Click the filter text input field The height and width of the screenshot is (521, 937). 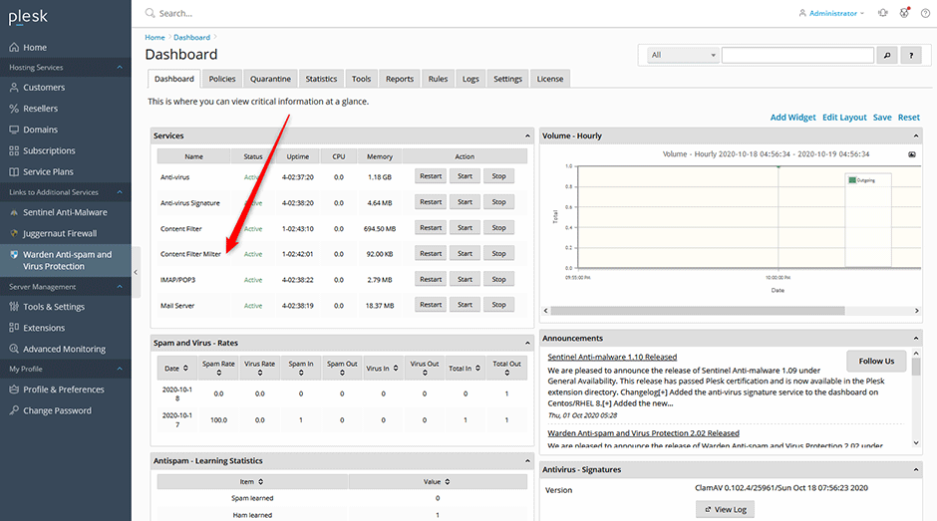[x=797, y=55]
